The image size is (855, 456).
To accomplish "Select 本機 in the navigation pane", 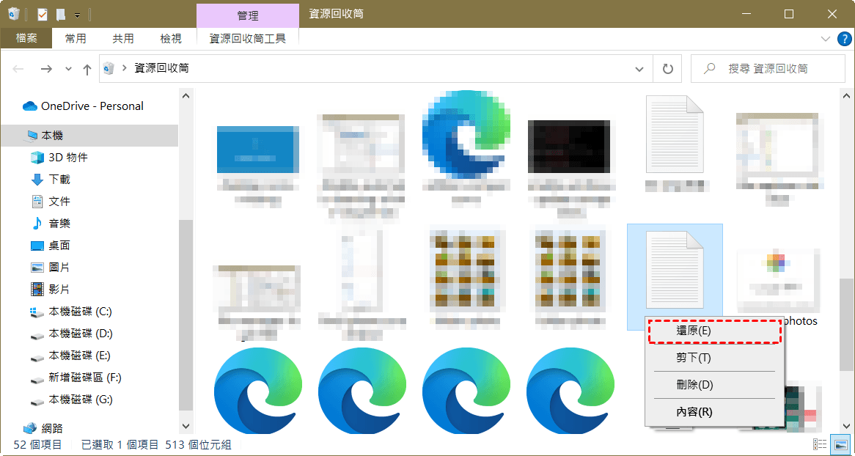I will click(89, 136).
